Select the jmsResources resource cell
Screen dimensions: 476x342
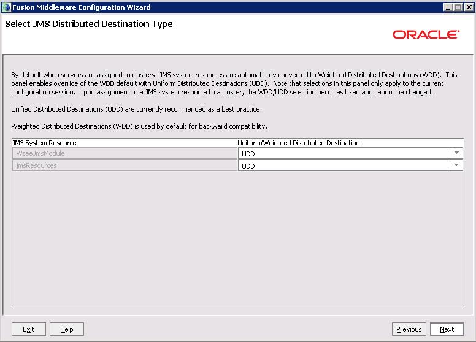pos(125,165)
